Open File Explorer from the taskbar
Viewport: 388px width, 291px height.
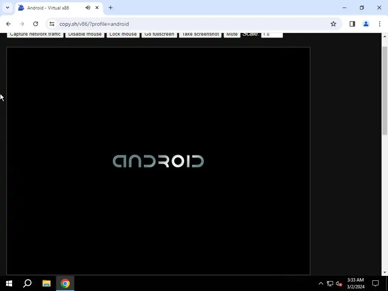(x=46, y=283)
